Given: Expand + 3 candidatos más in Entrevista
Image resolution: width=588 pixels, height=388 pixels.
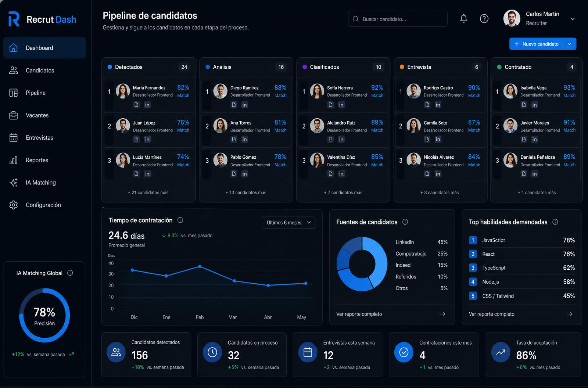Looking at the screenshot, I should (x=440, y=193).
